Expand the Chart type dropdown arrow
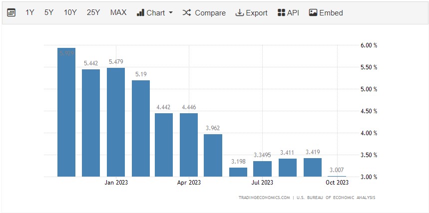The width and height of the screenshot is (429, 213). pyautogui.click(x=171, y=12)
